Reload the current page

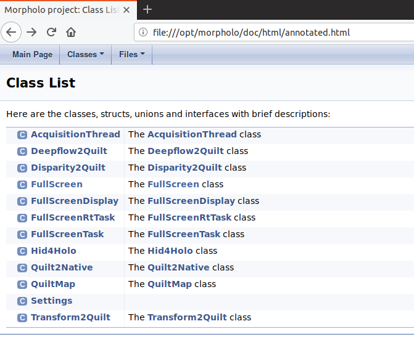pos(51,32)
